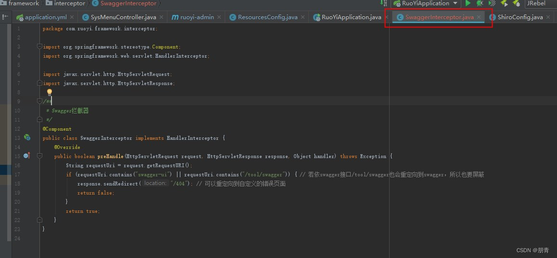Screen dimensions: 557x258
Task: Click the SwaggerInterceptor breadcrumb class
Action: click(124, 3)
